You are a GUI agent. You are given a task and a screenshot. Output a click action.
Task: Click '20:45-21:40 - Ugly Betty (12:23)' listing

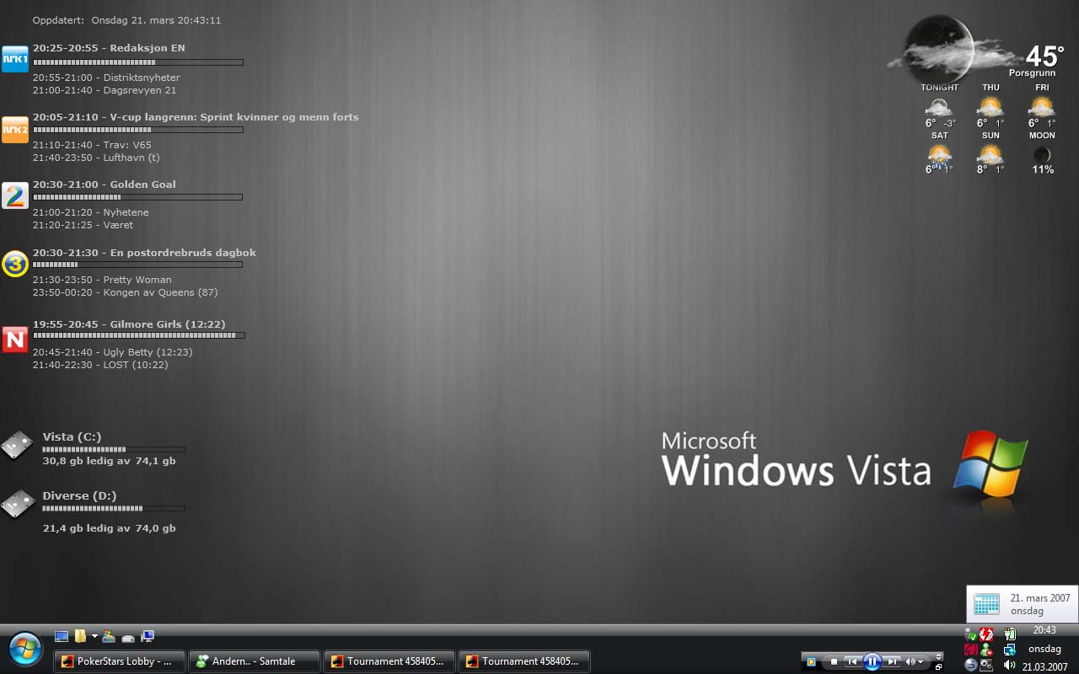coord(112,352)
